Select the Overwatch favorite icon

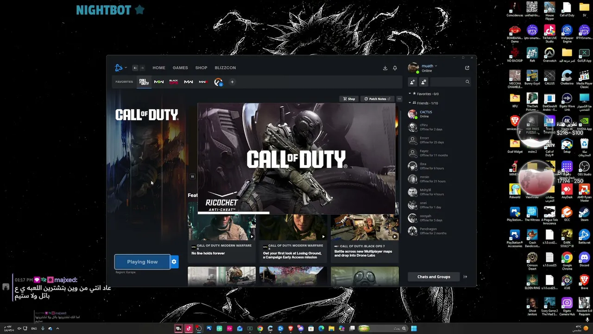tap(218, 82)
